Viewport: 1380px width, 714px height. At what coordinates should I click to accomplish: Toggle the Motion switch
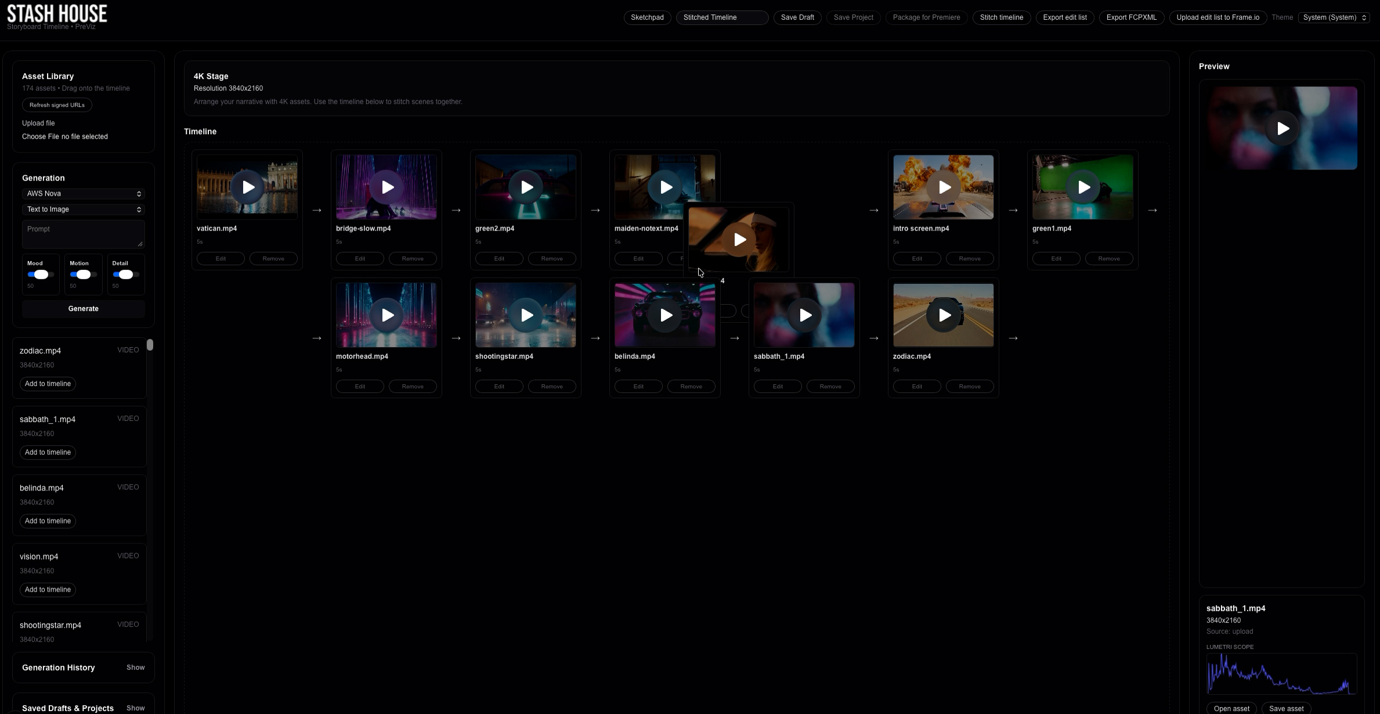tap(83, 275)
